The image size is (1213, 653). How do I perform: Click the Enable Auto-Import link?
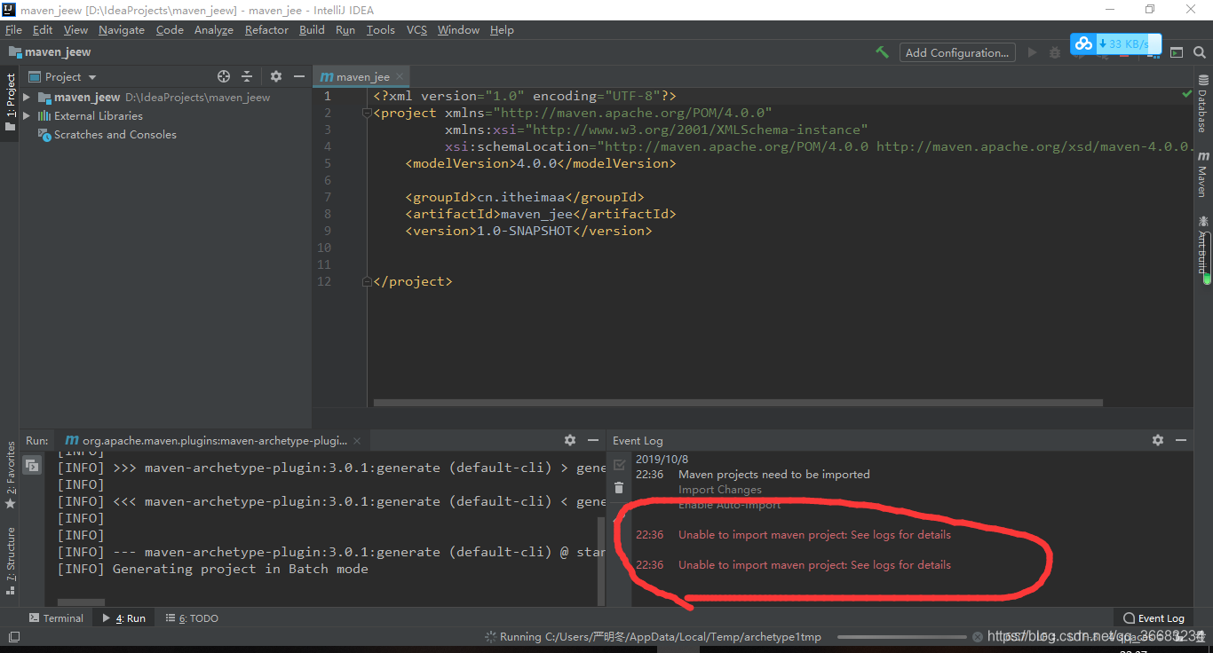coord(730,505)
